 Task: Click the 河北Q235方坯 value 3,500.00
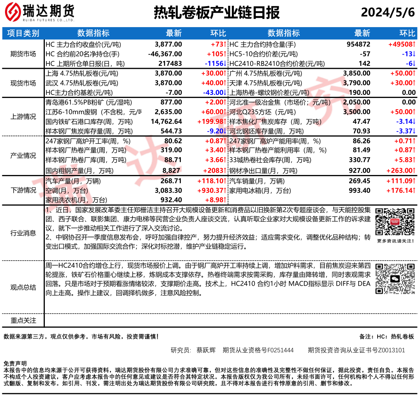point(357,112)
